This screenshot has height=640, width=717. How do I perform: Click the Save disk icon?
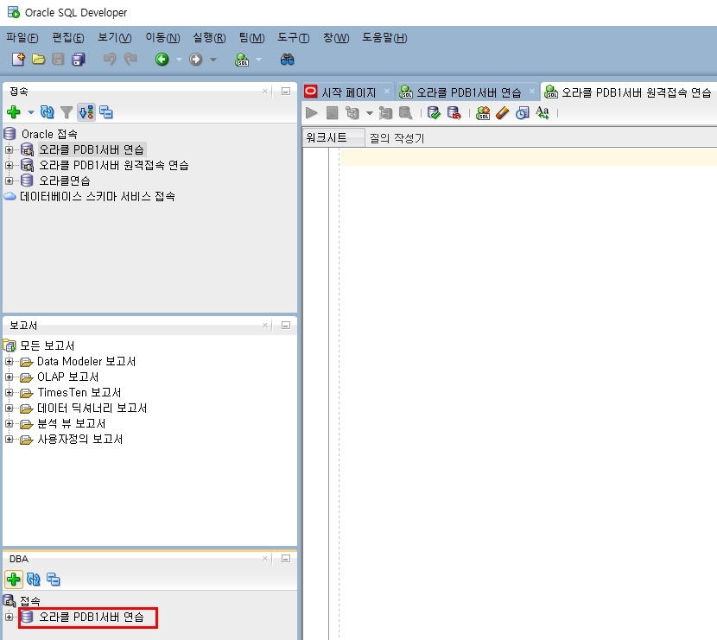[x=58, y=60]
